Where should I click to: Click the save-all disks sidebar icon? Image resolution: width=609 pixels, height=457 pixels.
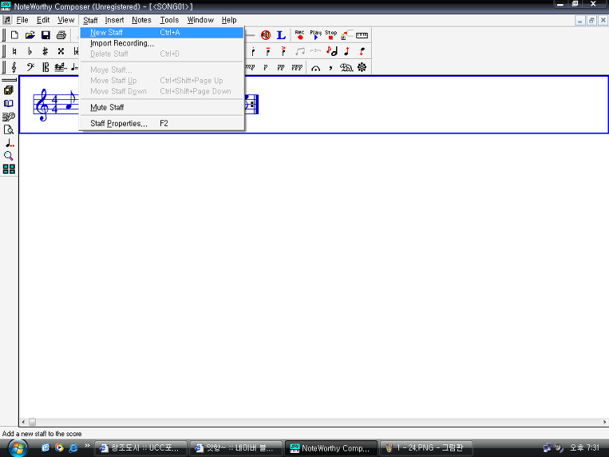(x=9, y=90)
